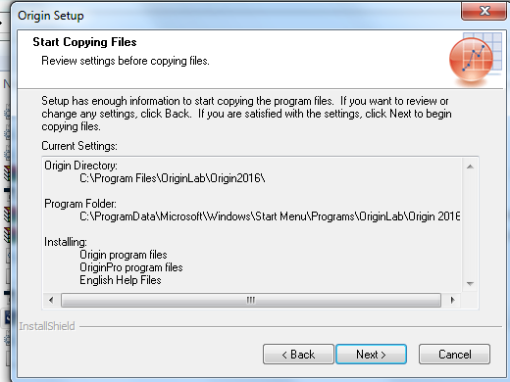Screen dimensions: 510x382
Task: Select the Origin Directory path line
Action: click(x=173, y=178)
